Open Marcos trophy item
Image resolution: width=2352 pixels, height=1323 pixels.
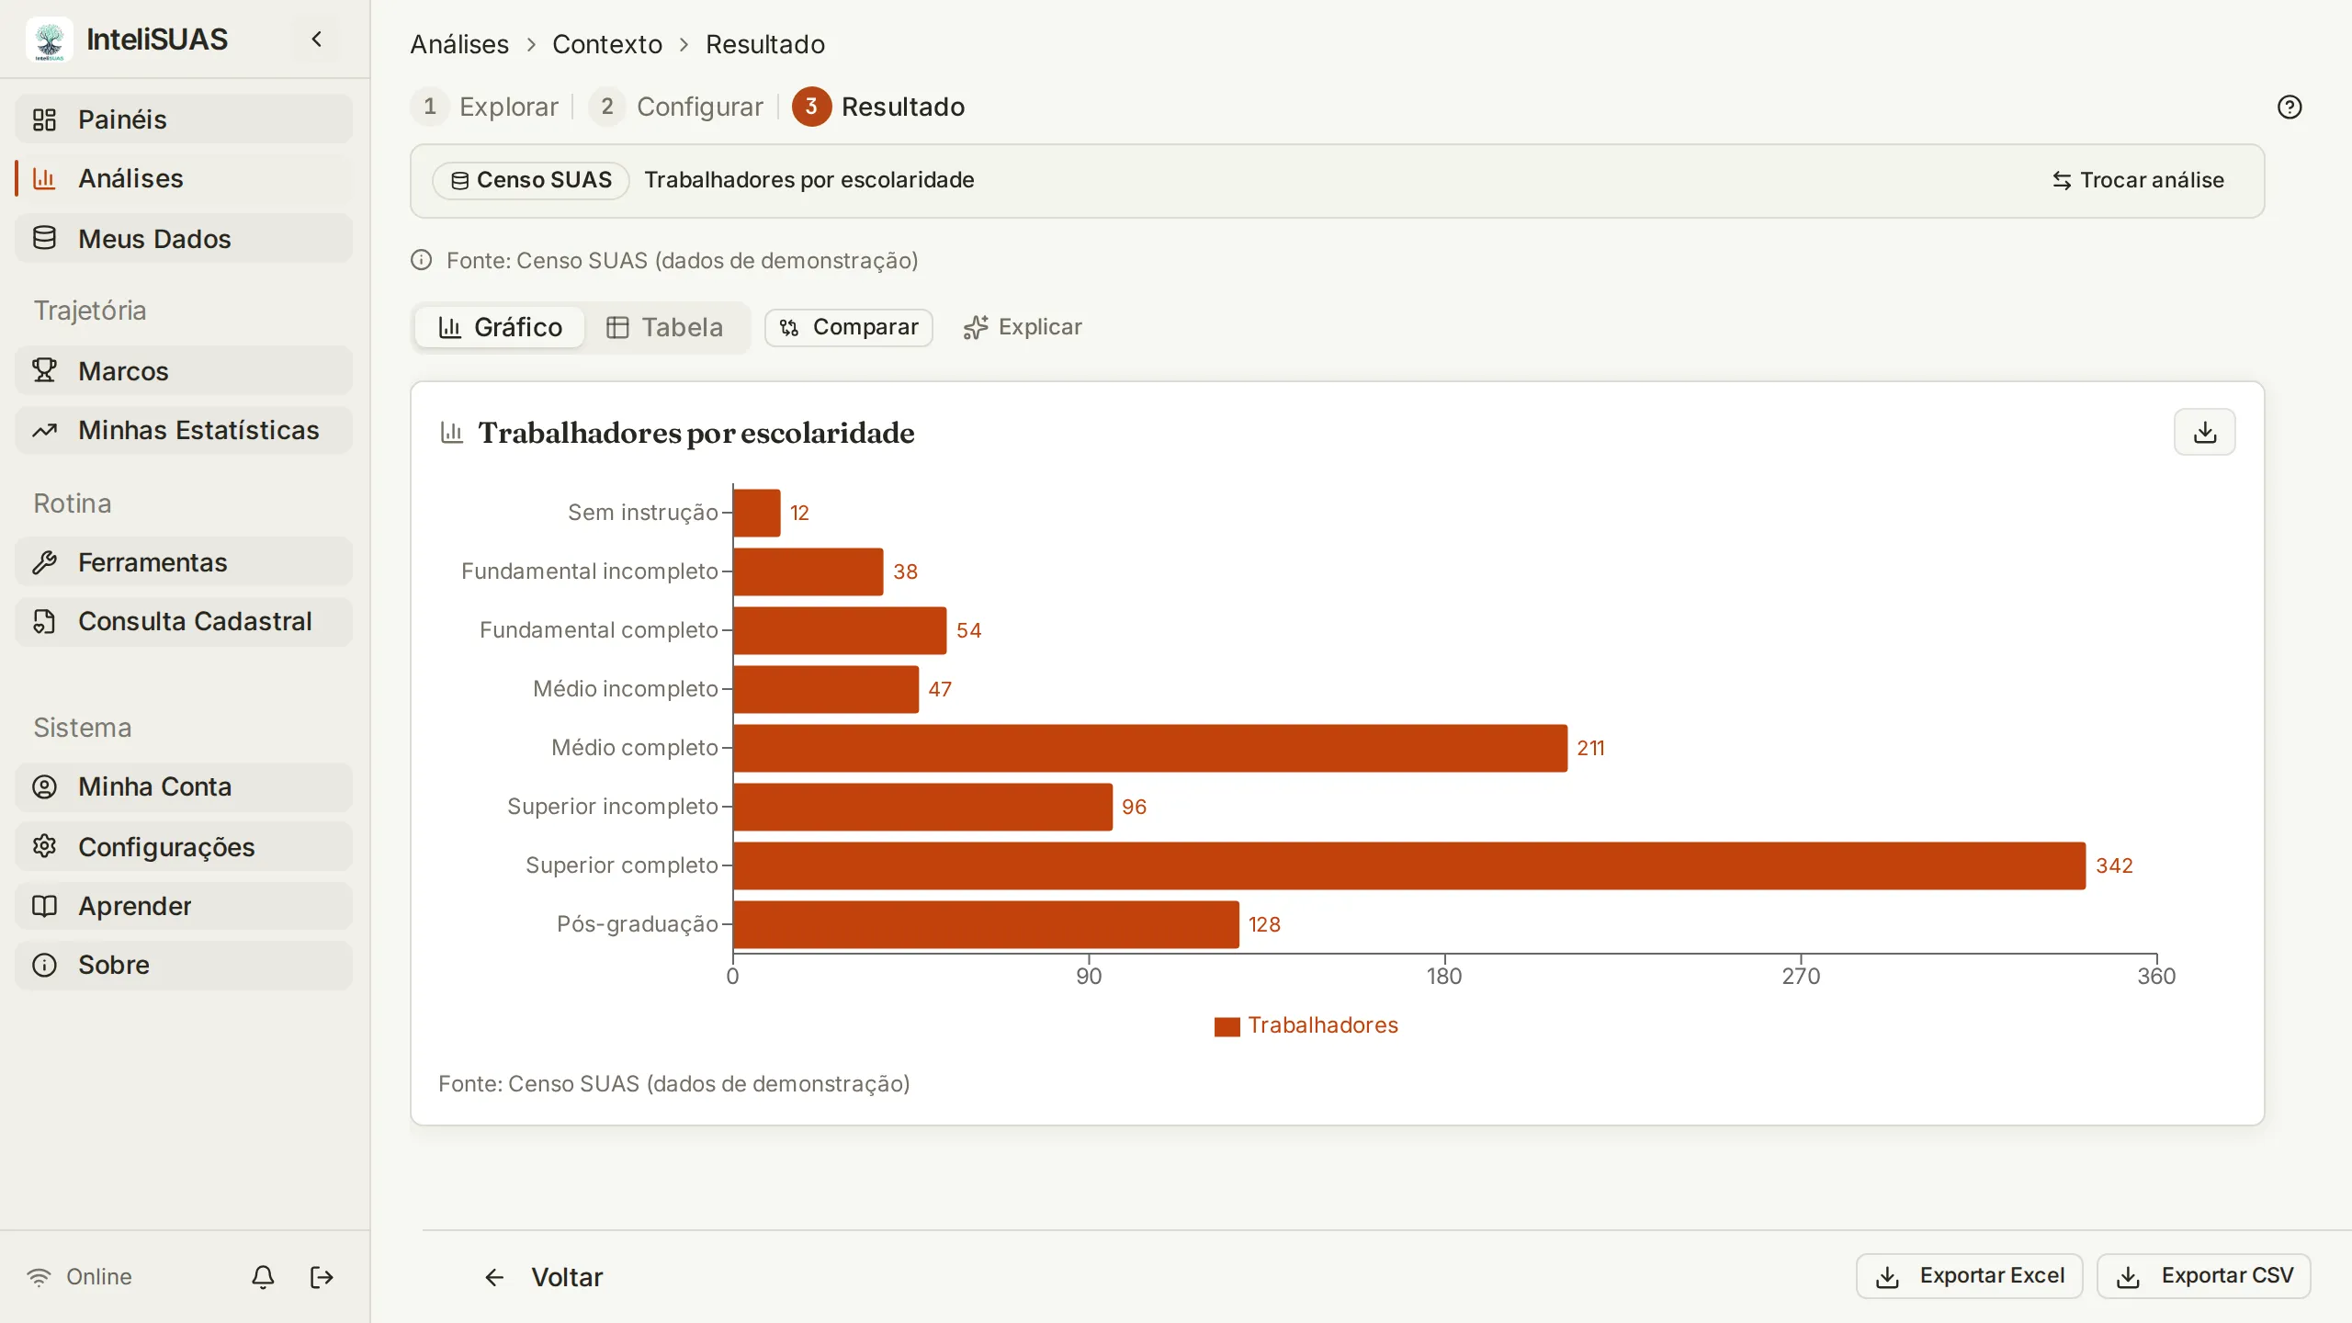[x=184, y=371]
